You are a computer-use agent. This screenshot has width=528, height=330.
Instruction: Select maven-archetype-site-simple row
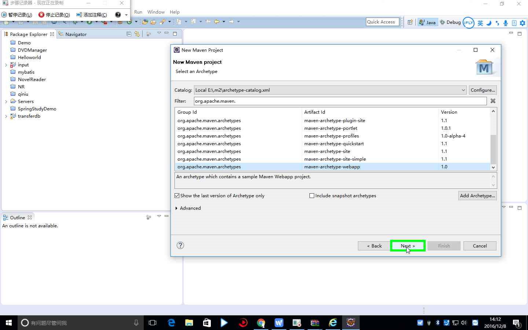click(x=333, y=159)
